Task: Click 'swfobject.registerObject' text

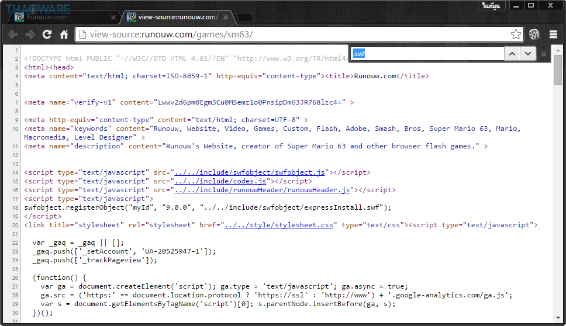Action: click(x=74, y=207)
